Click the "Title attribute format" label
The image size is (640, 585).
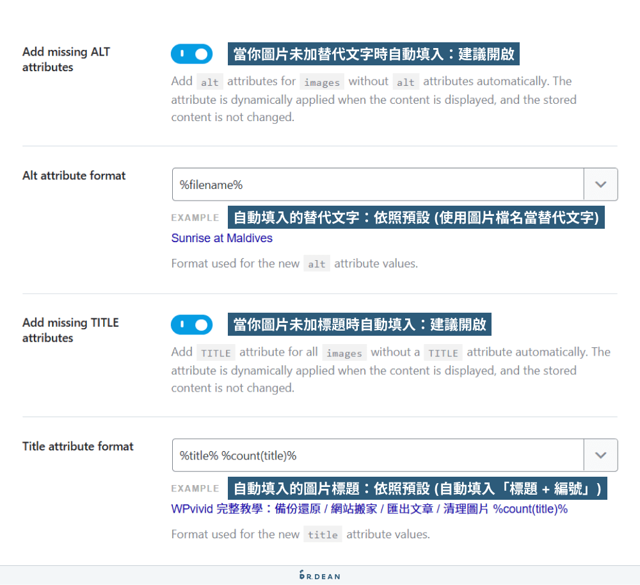pyautogui.click(x=77, y=447)
